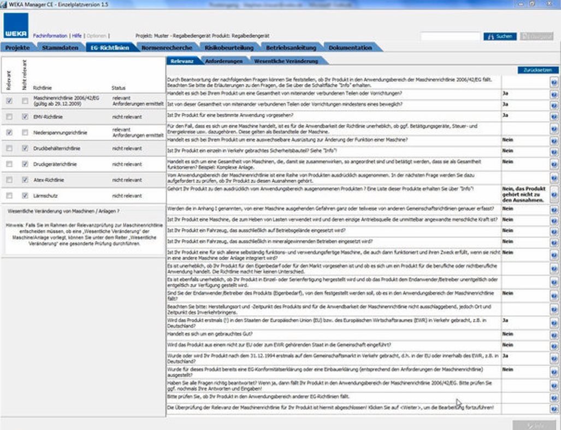
Task: Open info icon for 'Eigenbedarf oder Markt' note row
Action: pyautogui.click(x=554, y=269)
